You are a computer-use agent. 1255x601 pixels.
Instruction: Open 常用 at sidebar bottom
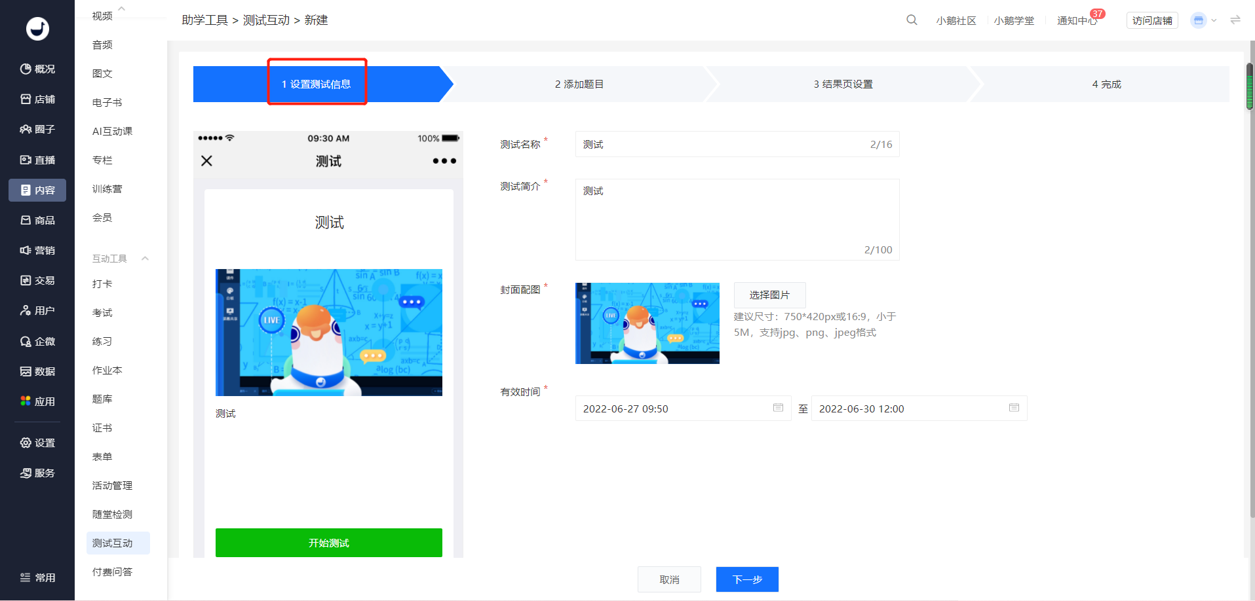coord(37,577)
